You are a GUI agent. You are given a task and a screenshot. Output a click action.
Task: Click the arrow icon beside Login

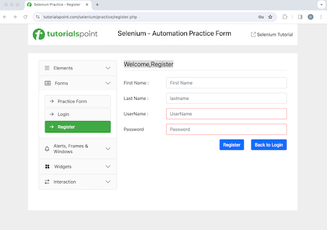click(52, 114)
